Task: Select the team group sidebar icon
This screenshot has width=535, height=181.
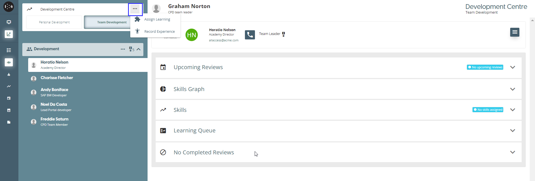Action: coord(9,62)
